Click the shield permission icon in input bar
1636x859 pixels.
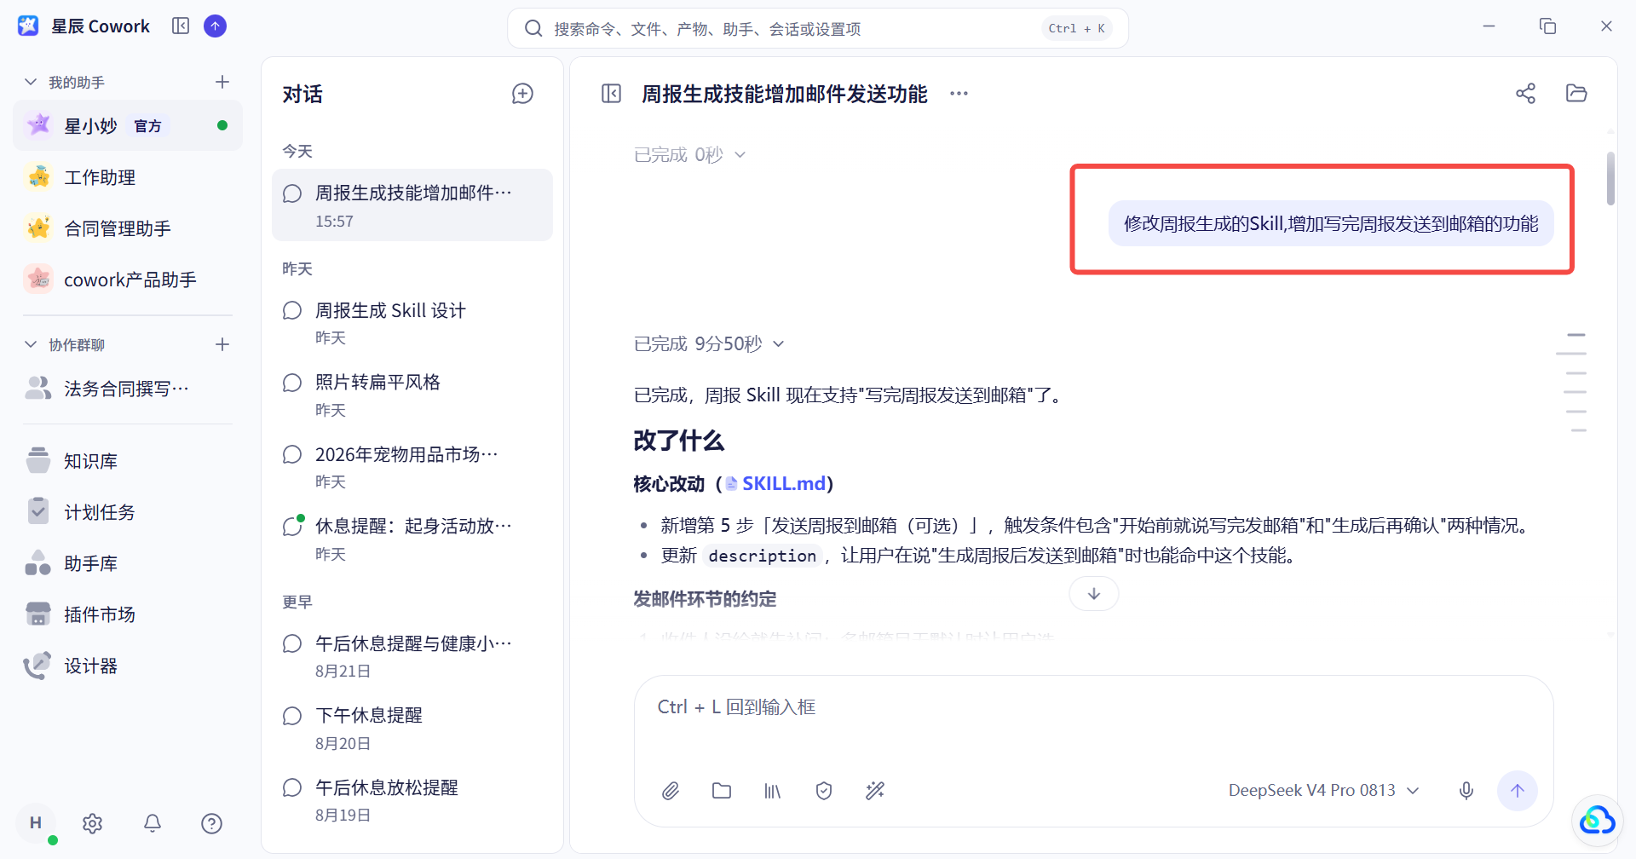tap(824, 791)
